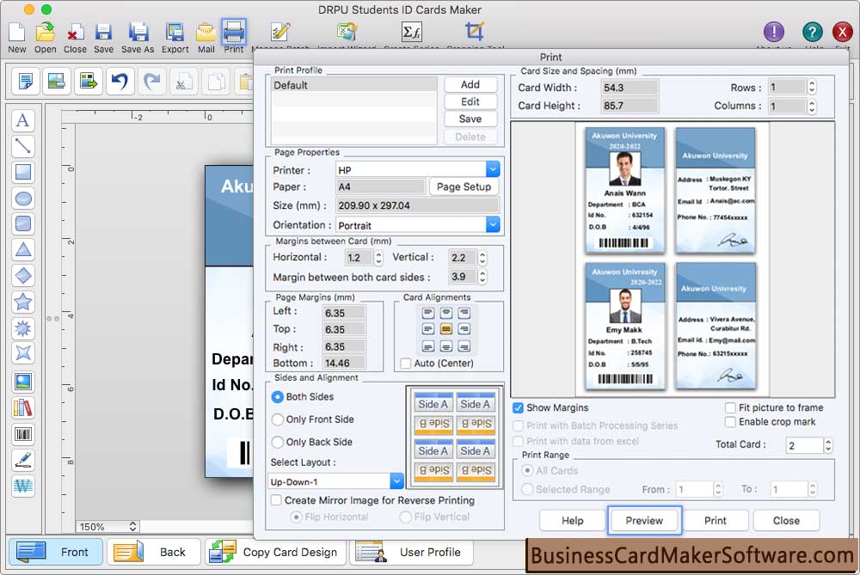
Task: Switch to the Back card tab
Action: 154,552
